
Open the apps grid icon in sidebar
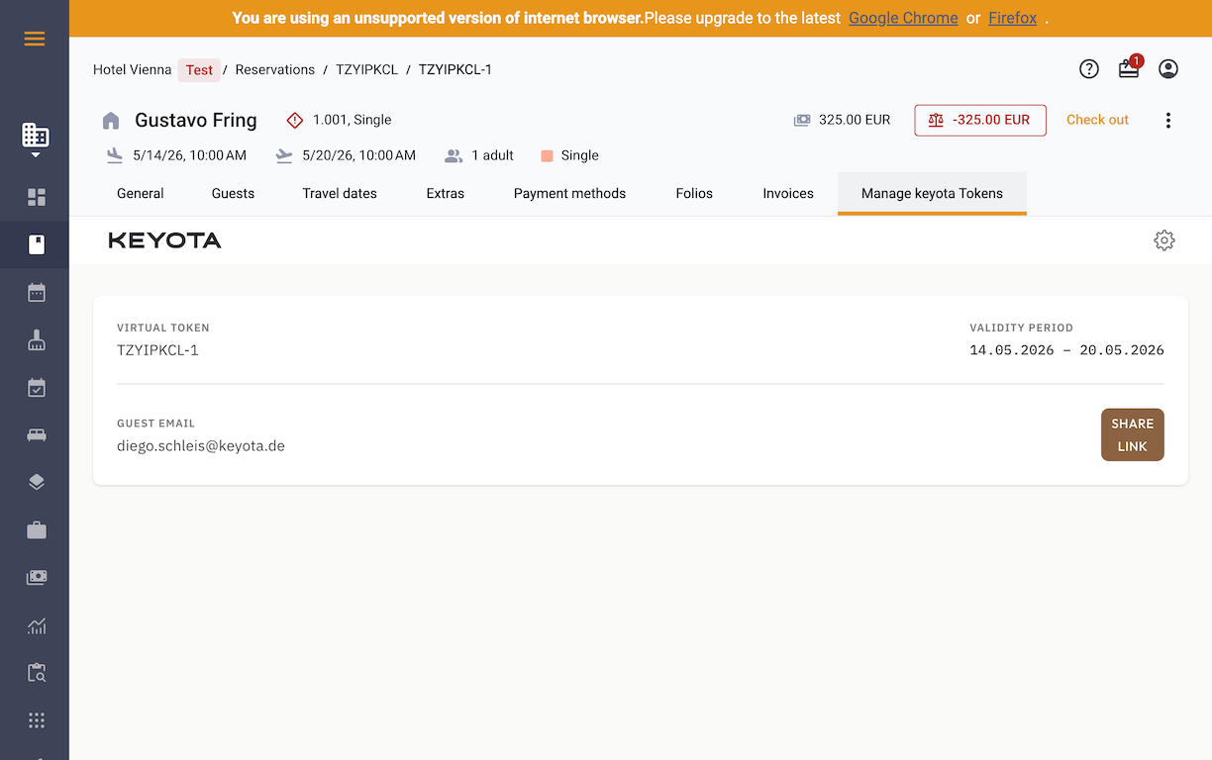pos(37,720)
